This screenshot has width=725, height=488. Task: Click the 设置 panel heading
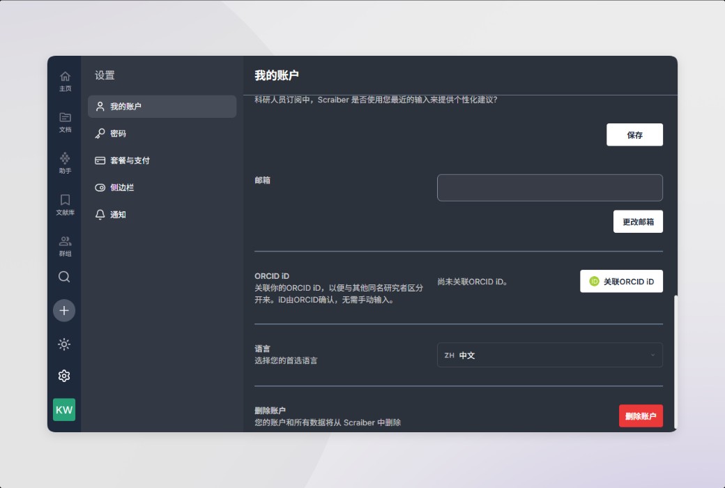pyautogui.click(x=105, y=75)
